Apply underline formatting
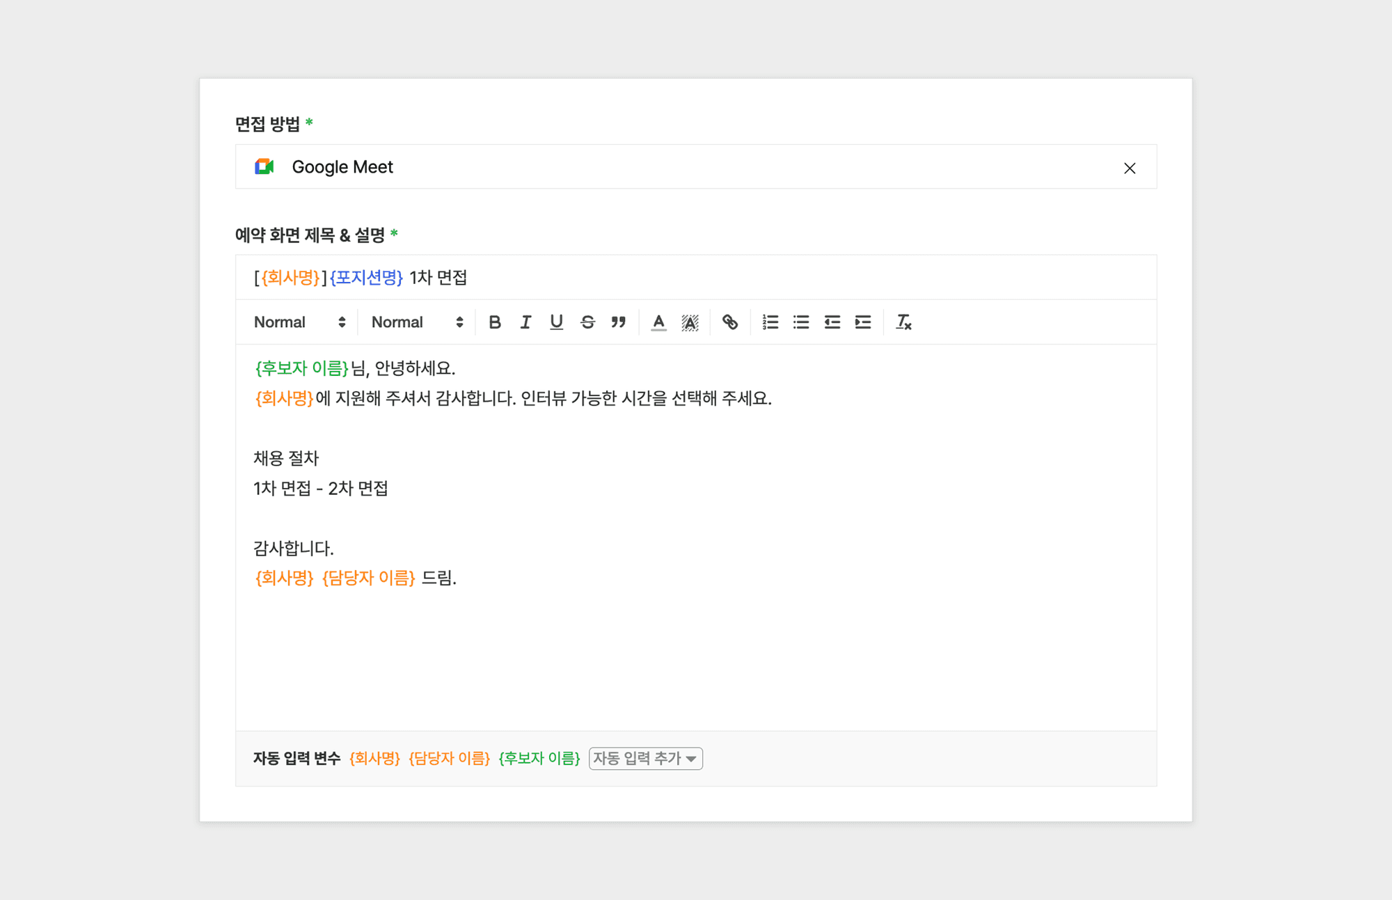This screenshot has width=1392, height=900. pyautogui.click(x=556, y=322)
